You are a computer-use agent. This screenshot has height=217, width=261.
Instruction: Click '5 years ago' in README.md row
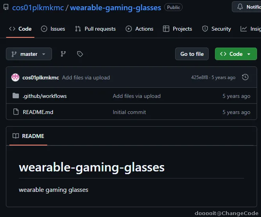point(236,112)
